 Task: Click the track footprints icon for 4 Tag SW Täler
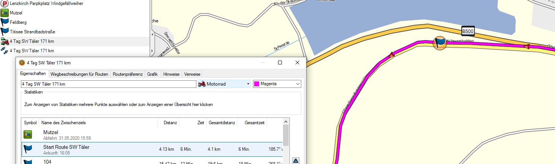click(5, 50)
